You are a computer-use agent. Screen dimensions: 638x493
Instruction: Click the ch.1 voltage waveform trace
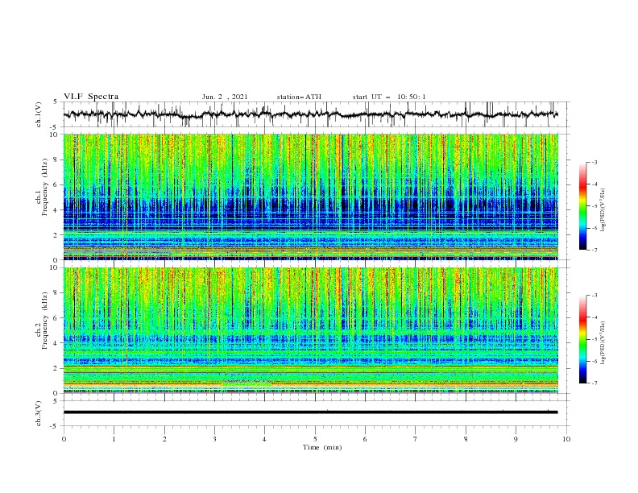[x=310, y=114]
